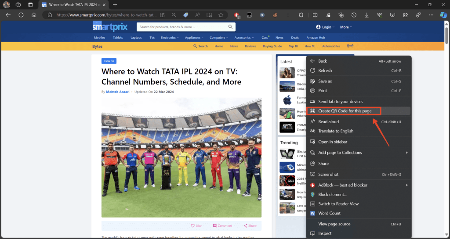The width and height of the screenshot is (450, 239).
Task: Open the Extensions puzzle piece icon
Action: [301, 15]
